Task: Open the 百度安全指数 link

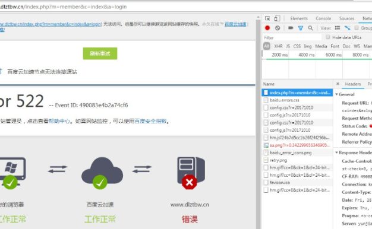Action: coord(150,121)
